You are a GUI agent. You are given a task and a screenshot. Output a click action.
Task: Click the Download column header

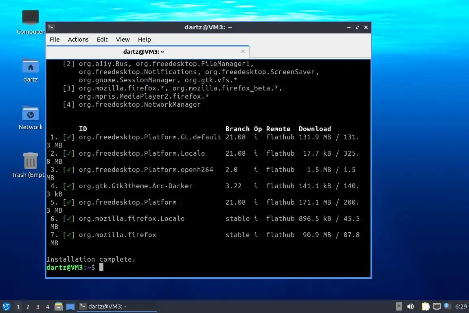coord(315,129)
